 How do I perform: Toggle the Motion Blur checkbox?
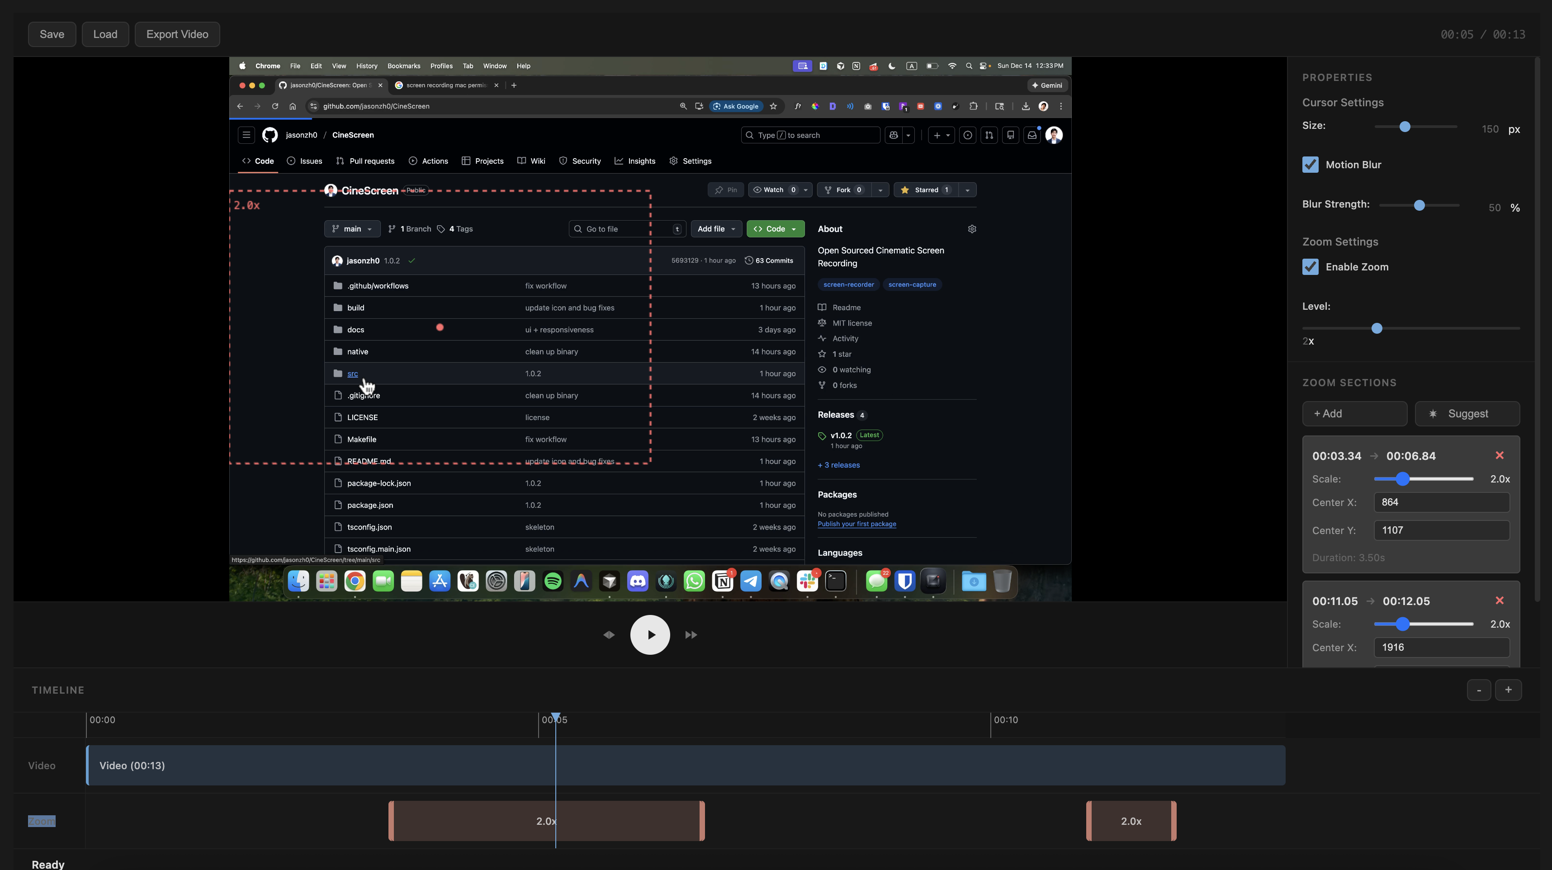click(x=1311, y=164)
